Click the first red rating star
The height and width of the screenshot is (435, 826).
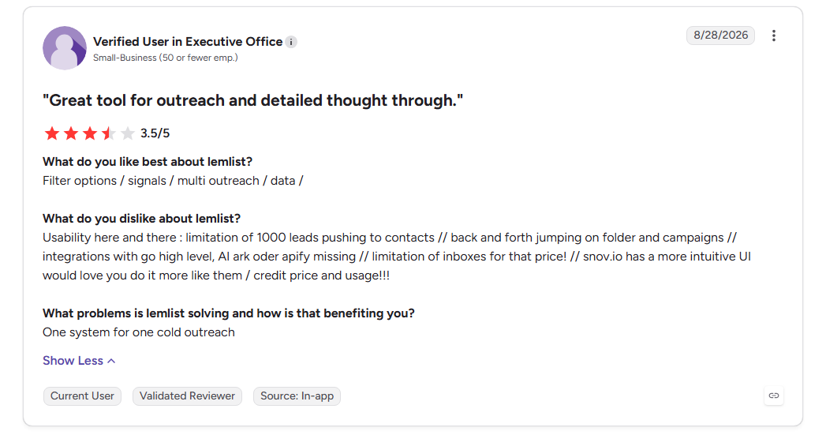click(51, 133)
